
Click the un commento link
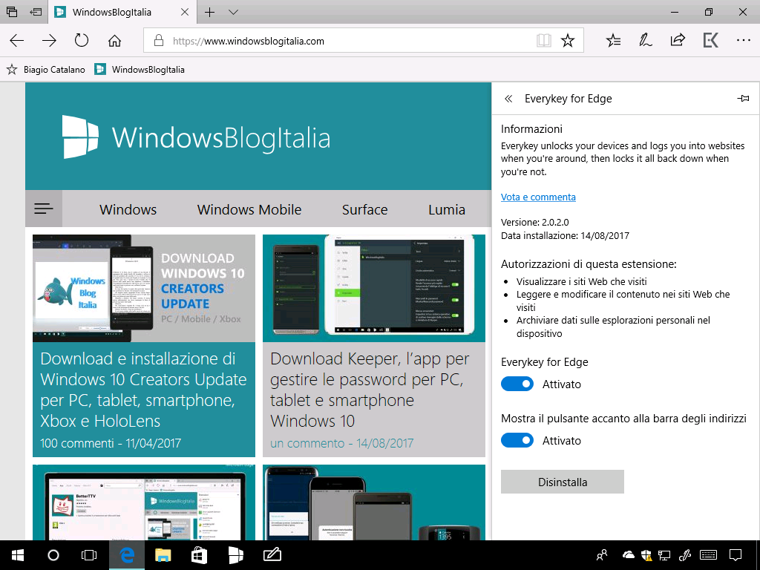[x=307, y=443]
